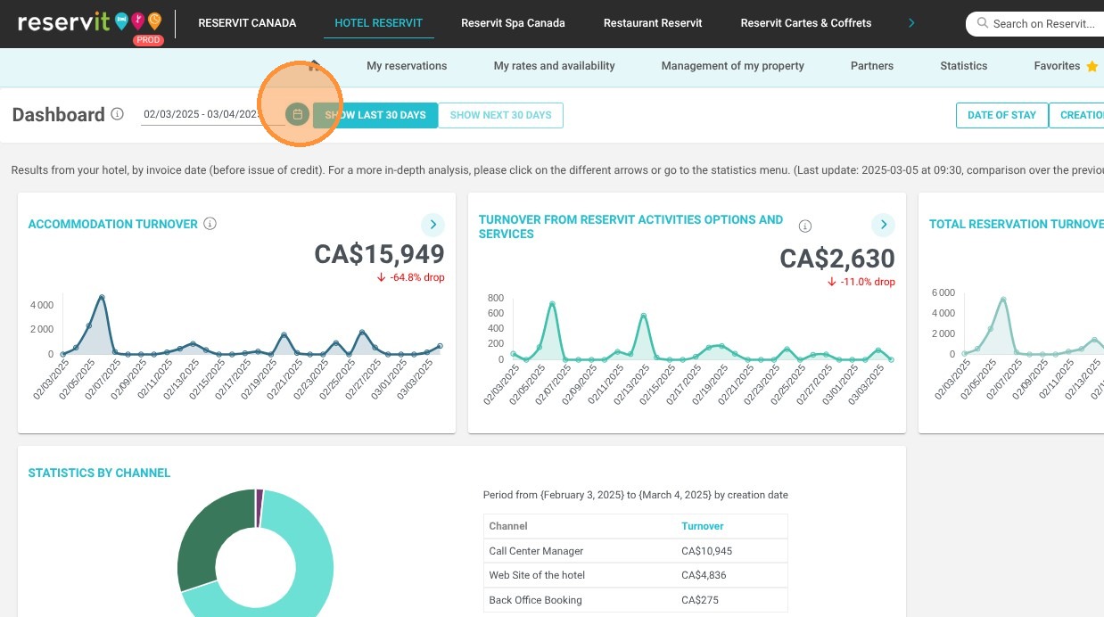Image resolution: width=1104 pixels, height=617 pixels.
Task: Click the CA$2,630 turnover value
Action: click(x=837, y=259)
